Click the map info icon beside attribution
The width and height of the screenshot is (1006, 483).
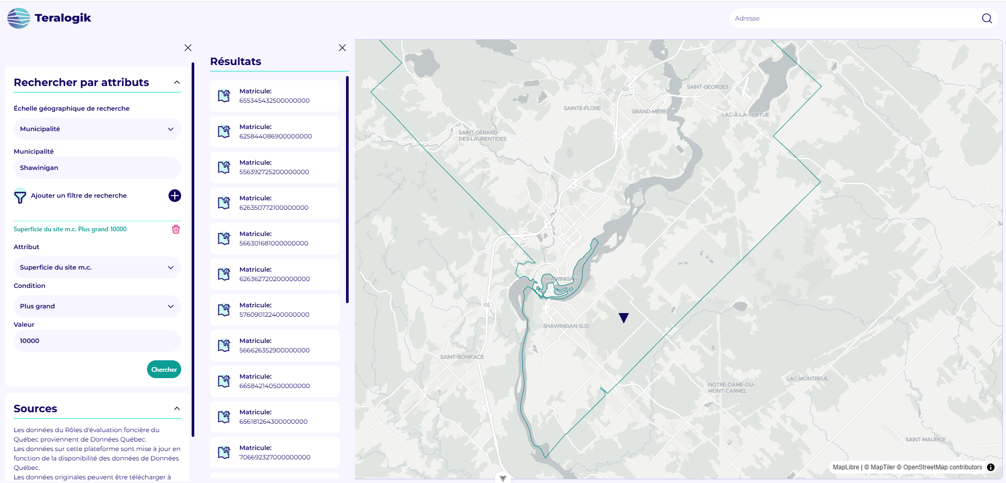(991, 467)
